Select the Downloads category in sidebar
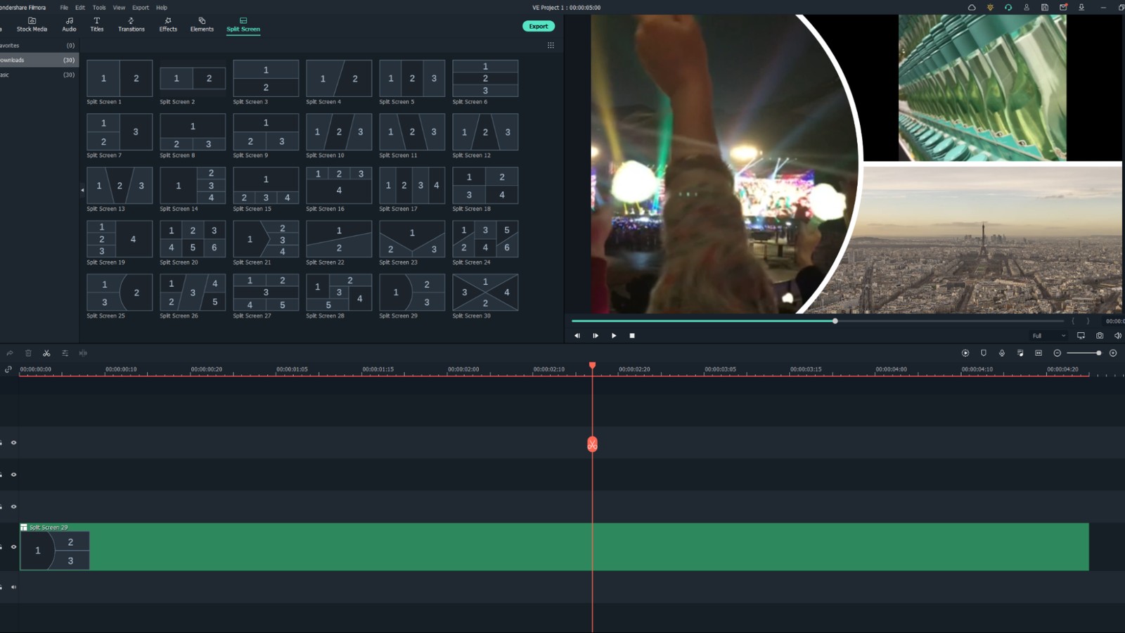 coord(39,60)
